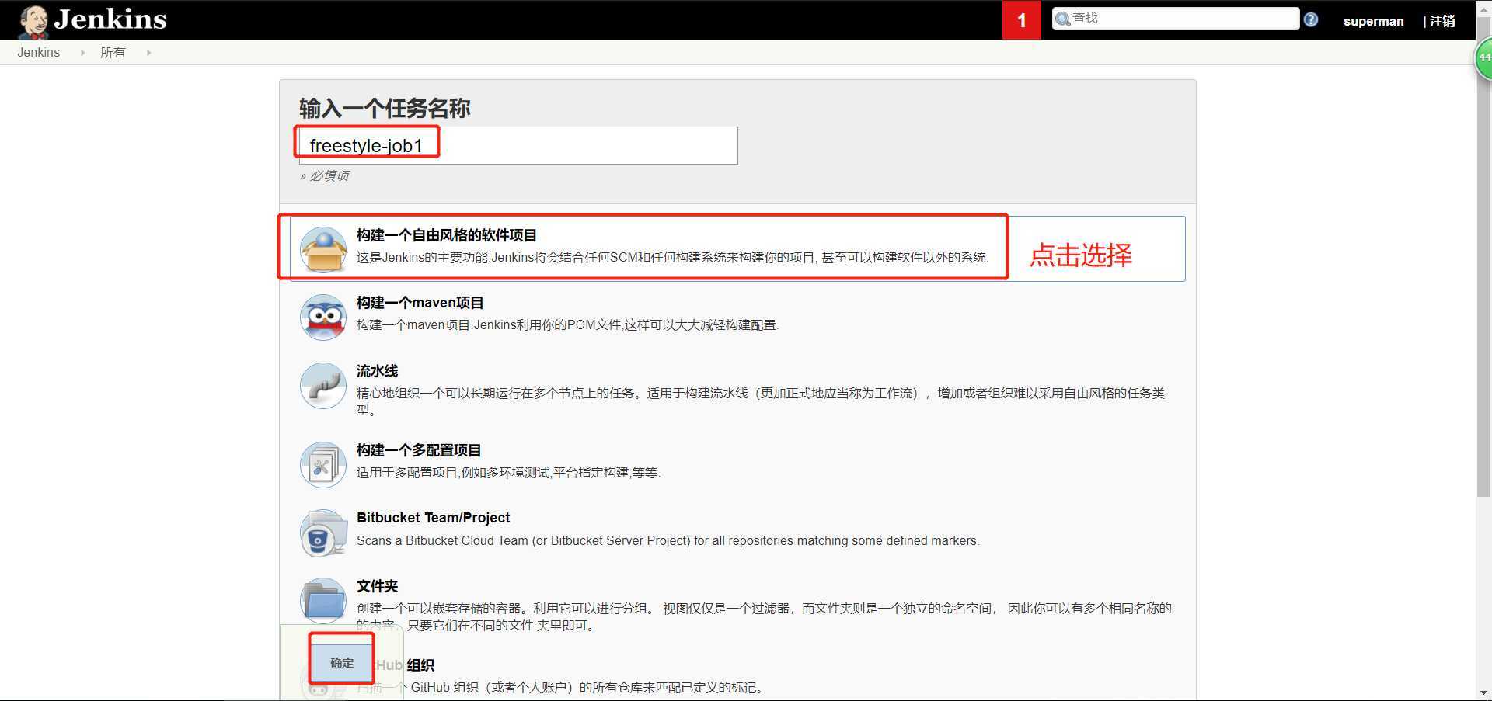Choose the 文件夹 item title
This screenshot has width=1492, height=701.
coord(377,586)
